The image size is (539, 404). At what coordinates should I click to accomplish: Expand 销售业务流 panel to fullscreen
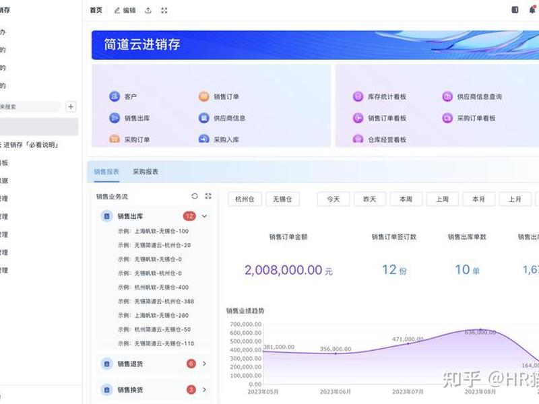(208, 196)
